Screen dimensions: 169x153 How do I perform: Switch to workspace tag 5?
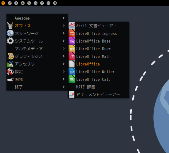[x=29, y=3]
